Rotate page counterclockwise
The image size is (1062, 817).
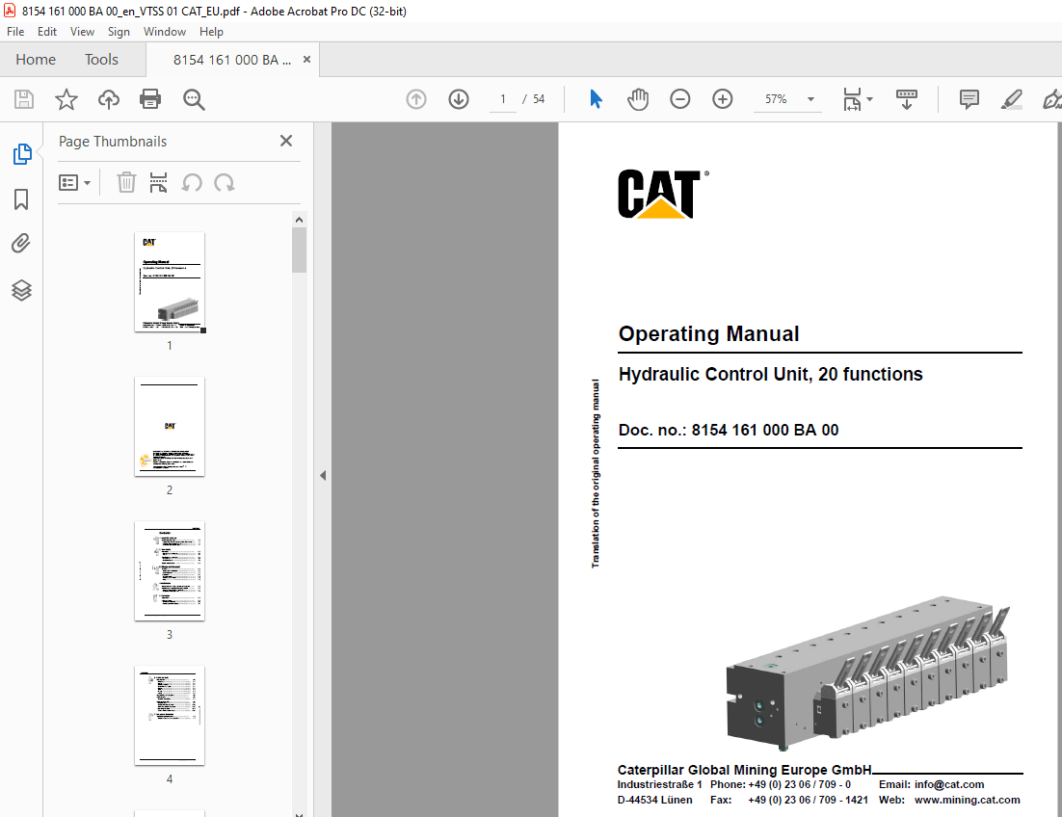[x=192, y=183]
